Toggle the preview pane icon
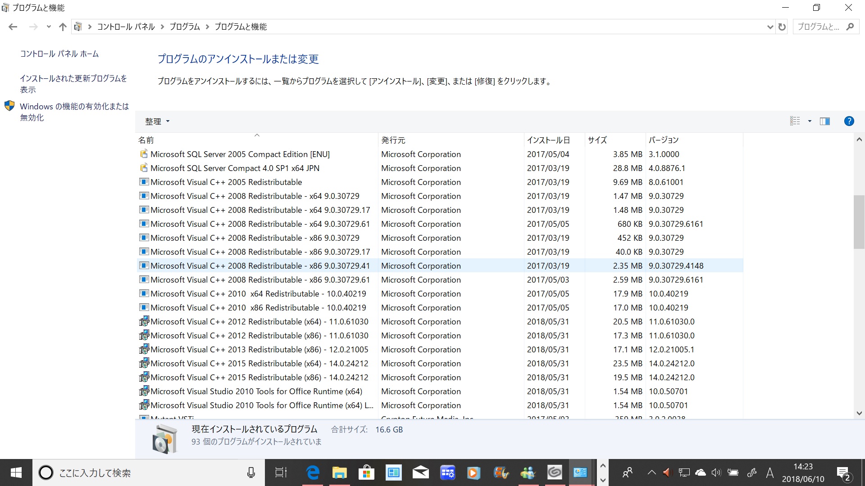This screenshot has width=865, height=486. [825, 121]
